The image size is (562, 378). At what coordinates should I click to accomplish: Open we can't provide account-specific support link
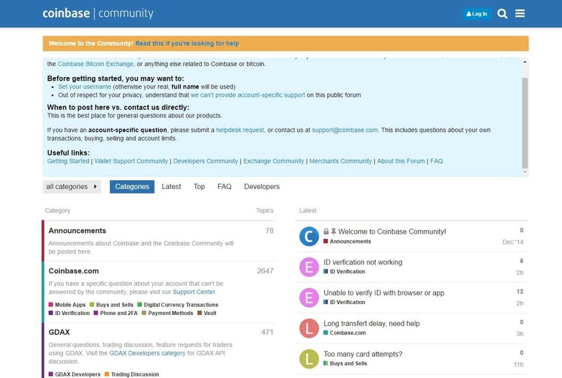click(x=247, y=95)
